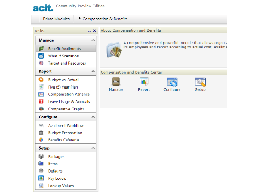Click the Target and Resources bullseye icon
Screen dimensions: 259x194
tap(41, 63)
